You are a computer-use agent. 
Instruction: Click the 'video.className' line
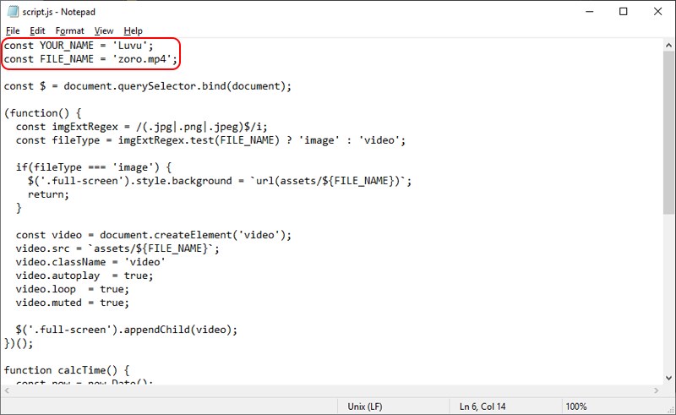90,262
